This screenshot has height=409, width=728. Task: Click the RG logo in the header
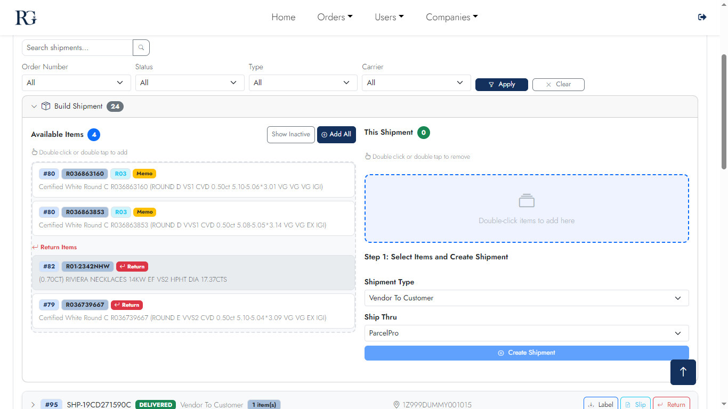pyautogui.click(x=25, y=17)
